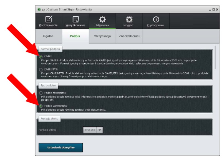The width and height of the screenshot is (222, 158).
Task: Close the proCertum SmartSign window
Action: pos(217,9)
